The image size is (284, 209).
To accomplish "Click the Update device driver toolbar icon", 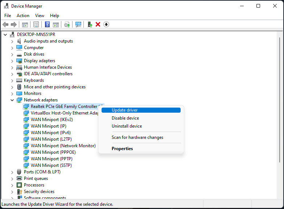I will (67, 24).
